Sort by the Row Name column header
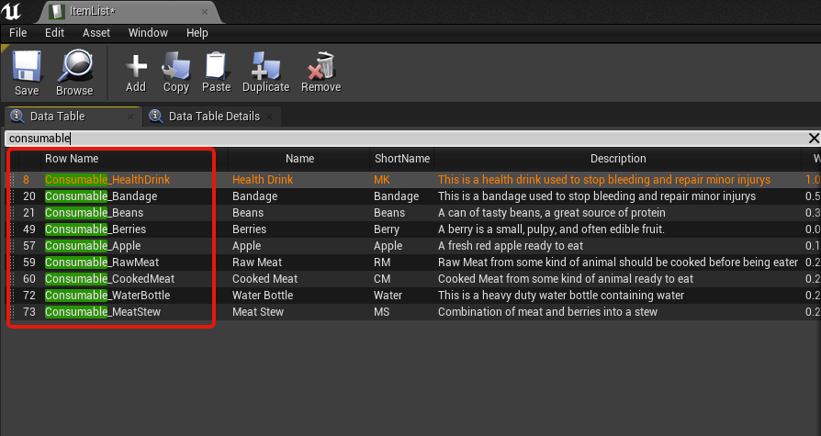The image size is (821, 436). 72,159
